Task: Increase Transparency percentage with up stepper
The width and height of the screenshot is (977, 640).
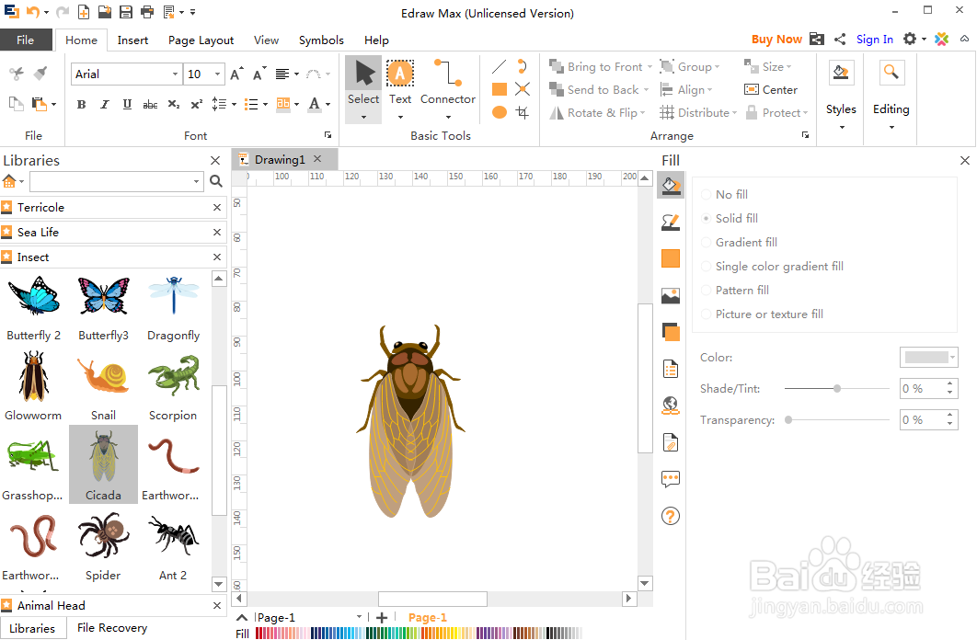Action: click(949, 414)
